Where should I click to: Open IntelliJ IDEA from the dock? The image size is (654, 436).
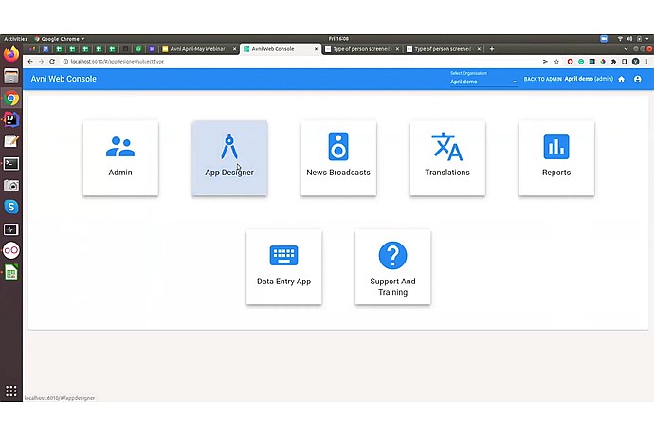pyautogui.click(x=11, y=119)
